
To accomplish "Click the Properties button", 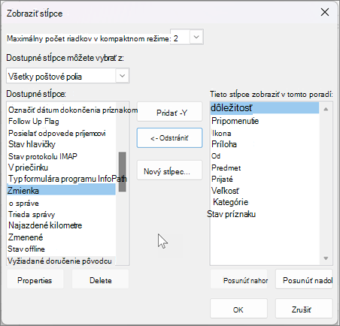I will coord(35,279).
